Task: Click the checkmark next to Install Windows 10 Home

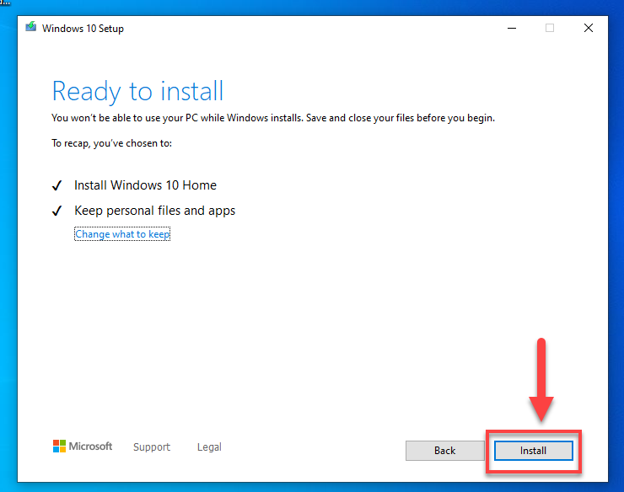Action: [x=56, y=185]
